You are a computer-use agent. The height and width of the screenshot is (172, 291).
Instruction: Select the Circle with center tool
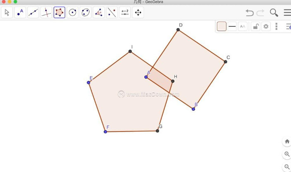pyautogui.click(x=72, y=12)
